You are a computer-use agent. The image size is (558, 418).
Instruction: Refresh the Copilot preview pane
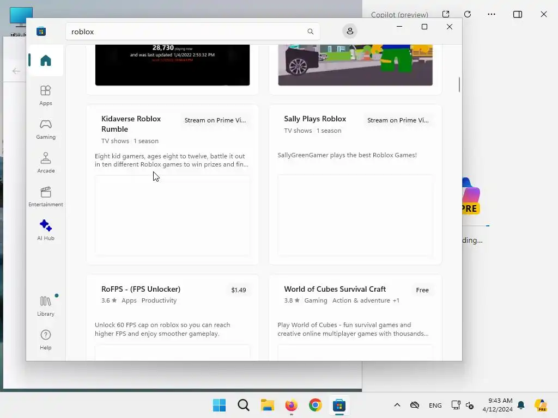tap(468, 14)
